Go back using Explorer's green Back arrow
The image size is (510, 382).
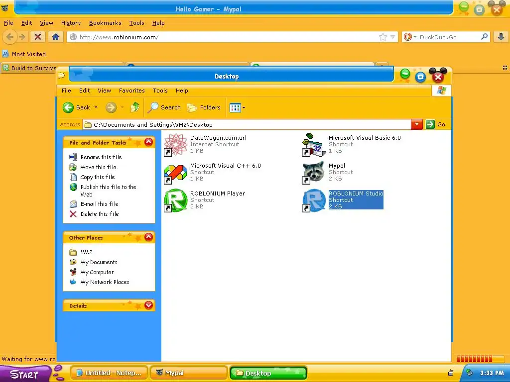coord(68,107)
